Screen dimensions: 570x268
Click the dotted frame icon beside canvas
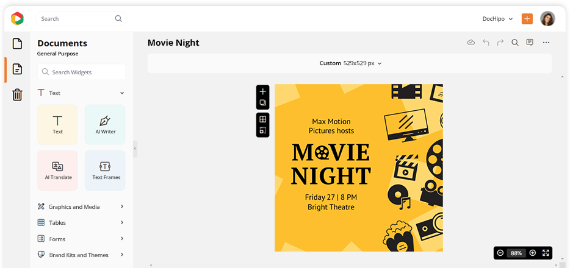click(x=263, y=130)
